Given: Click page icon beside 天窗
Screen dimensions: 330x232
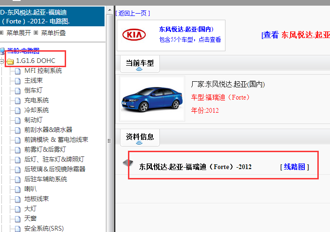Looking at the screenshot, I should pyautogui.click(x=18, y=219).
